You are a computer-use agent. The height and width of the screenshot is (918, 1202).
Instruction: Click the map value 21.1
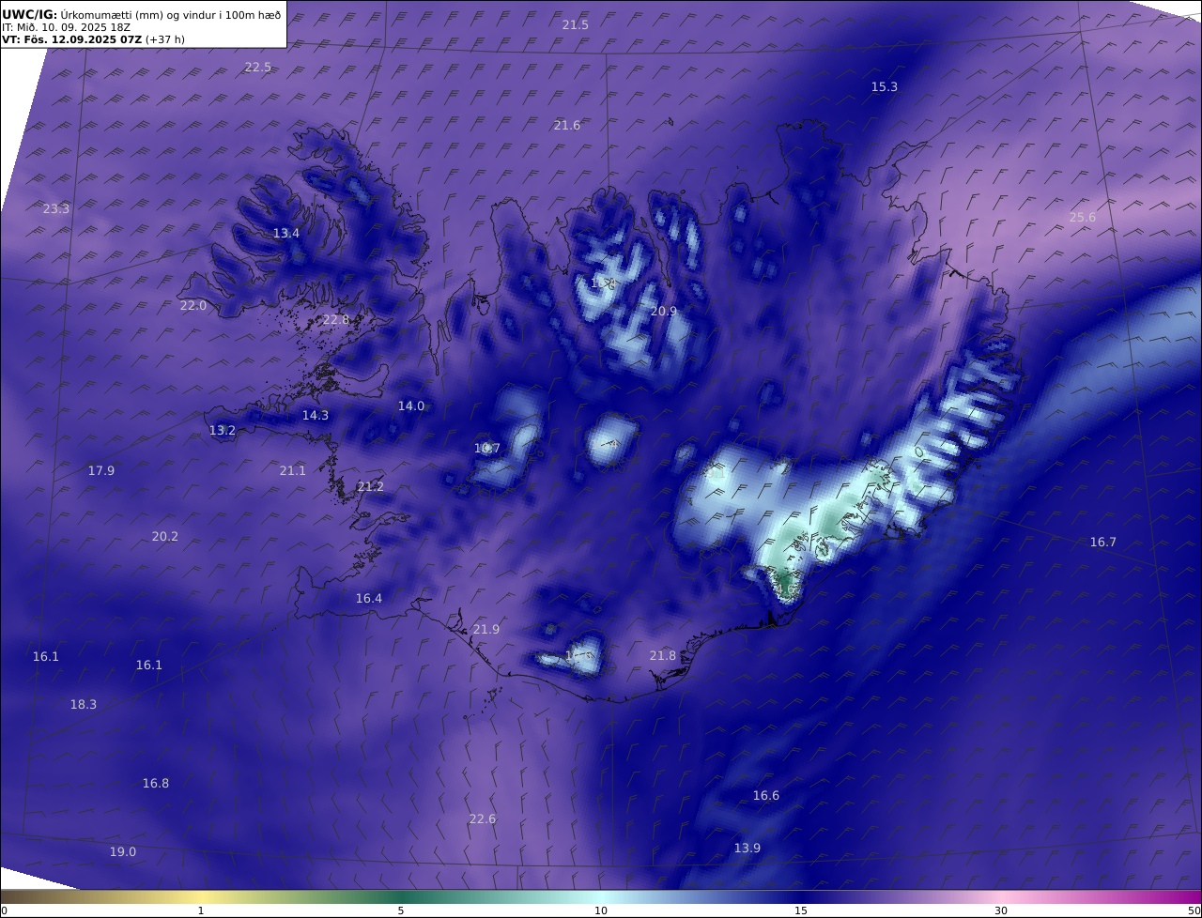pyautogui.click(x=293, y=470)
